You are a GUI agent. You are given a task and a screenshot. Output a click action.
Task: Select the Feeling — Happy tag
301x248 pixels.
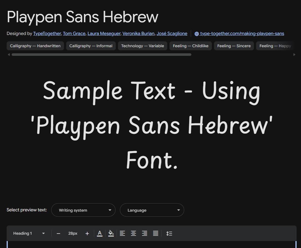click(275, 46)
